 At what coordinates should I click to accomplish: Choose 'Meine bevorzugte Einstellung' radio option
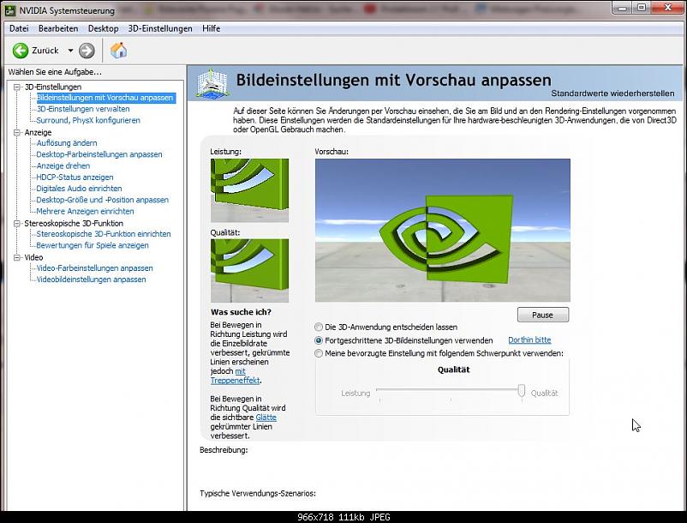(x=320, y=353)
